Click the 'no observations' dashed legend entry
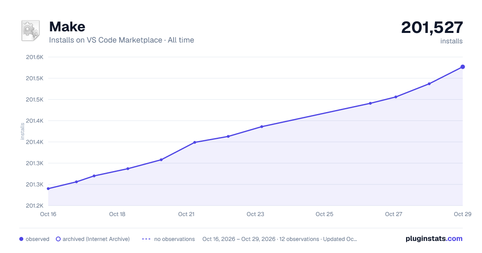The width and height of the screenshot is (482, 253). tap(168, 239)
